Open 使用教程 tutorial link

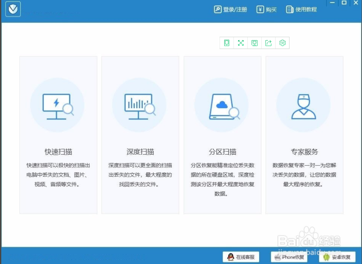306,9
